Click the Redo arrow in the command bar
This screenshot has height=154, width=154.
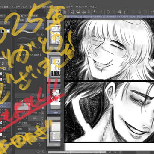coord(101,12)
